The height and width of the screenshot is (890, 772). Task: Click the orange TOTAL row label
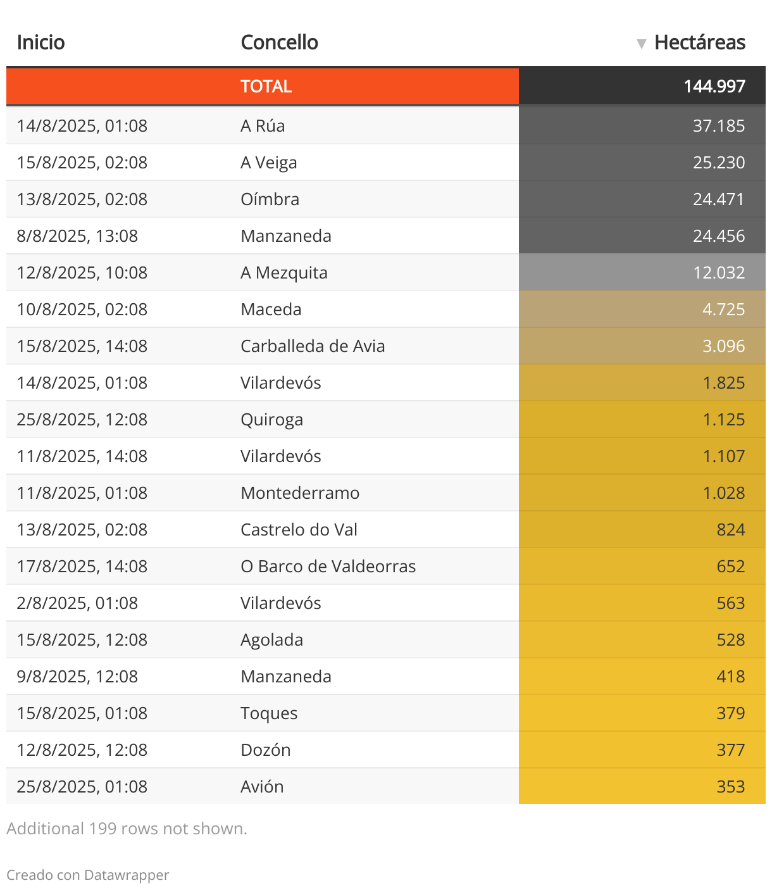[x=266, y=86]
